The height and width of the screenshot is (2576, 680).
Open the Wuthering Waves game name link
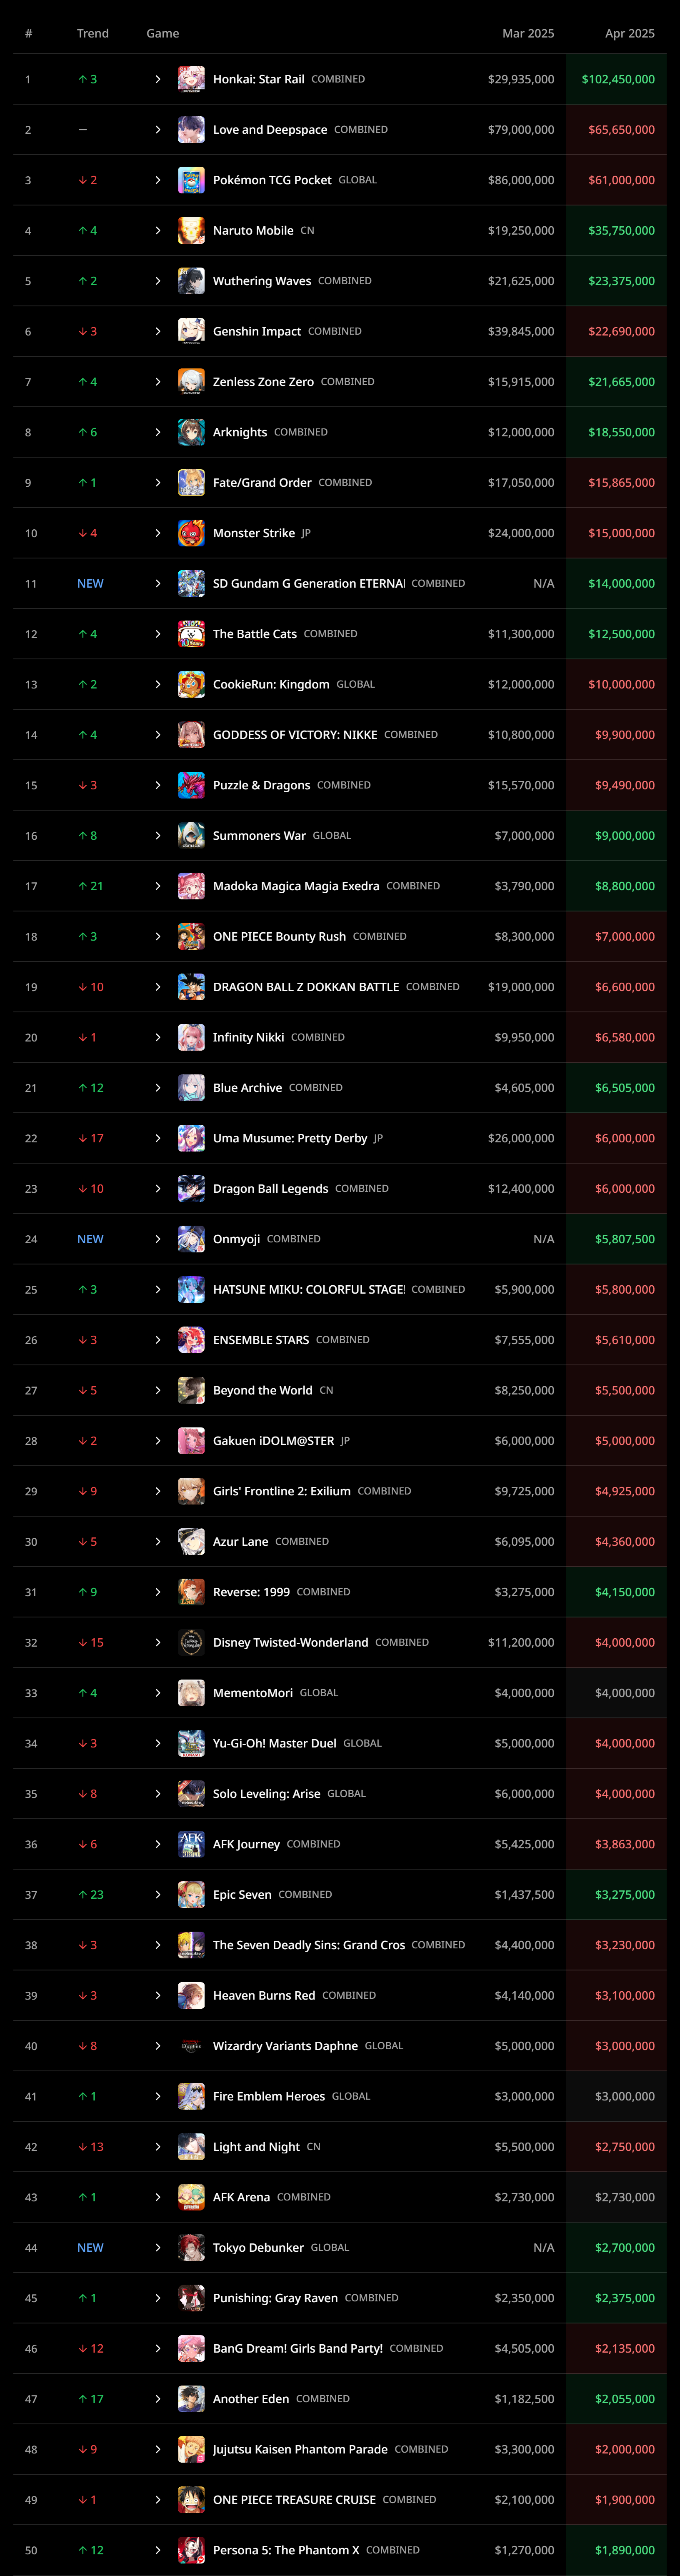coord(262,281)
